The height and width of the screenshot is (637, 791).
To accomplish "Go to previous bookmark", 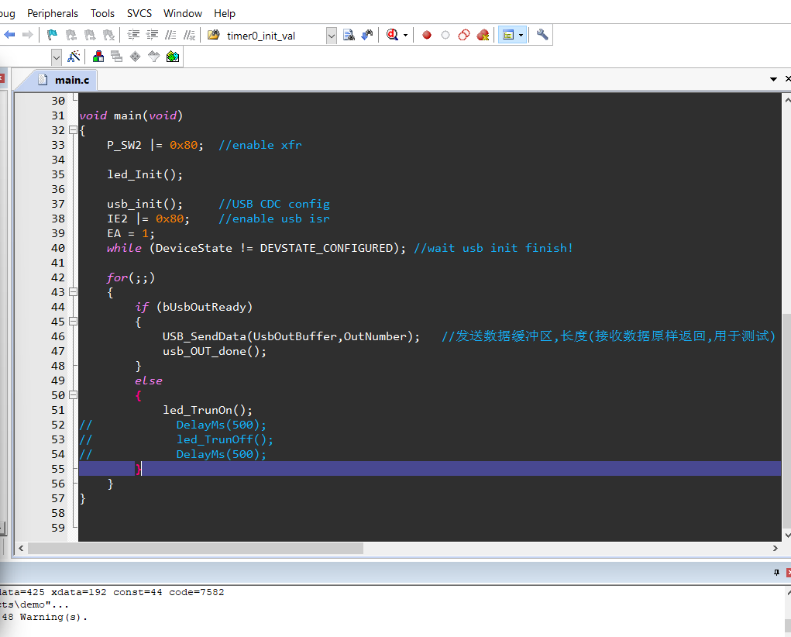I will [x=71, y=35].
